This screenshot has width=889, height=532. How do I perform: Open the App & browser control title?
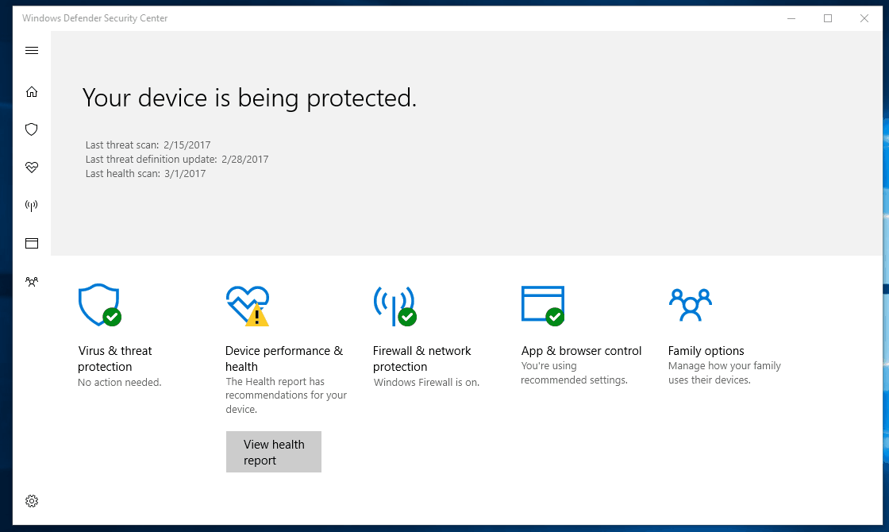(581, 350)
